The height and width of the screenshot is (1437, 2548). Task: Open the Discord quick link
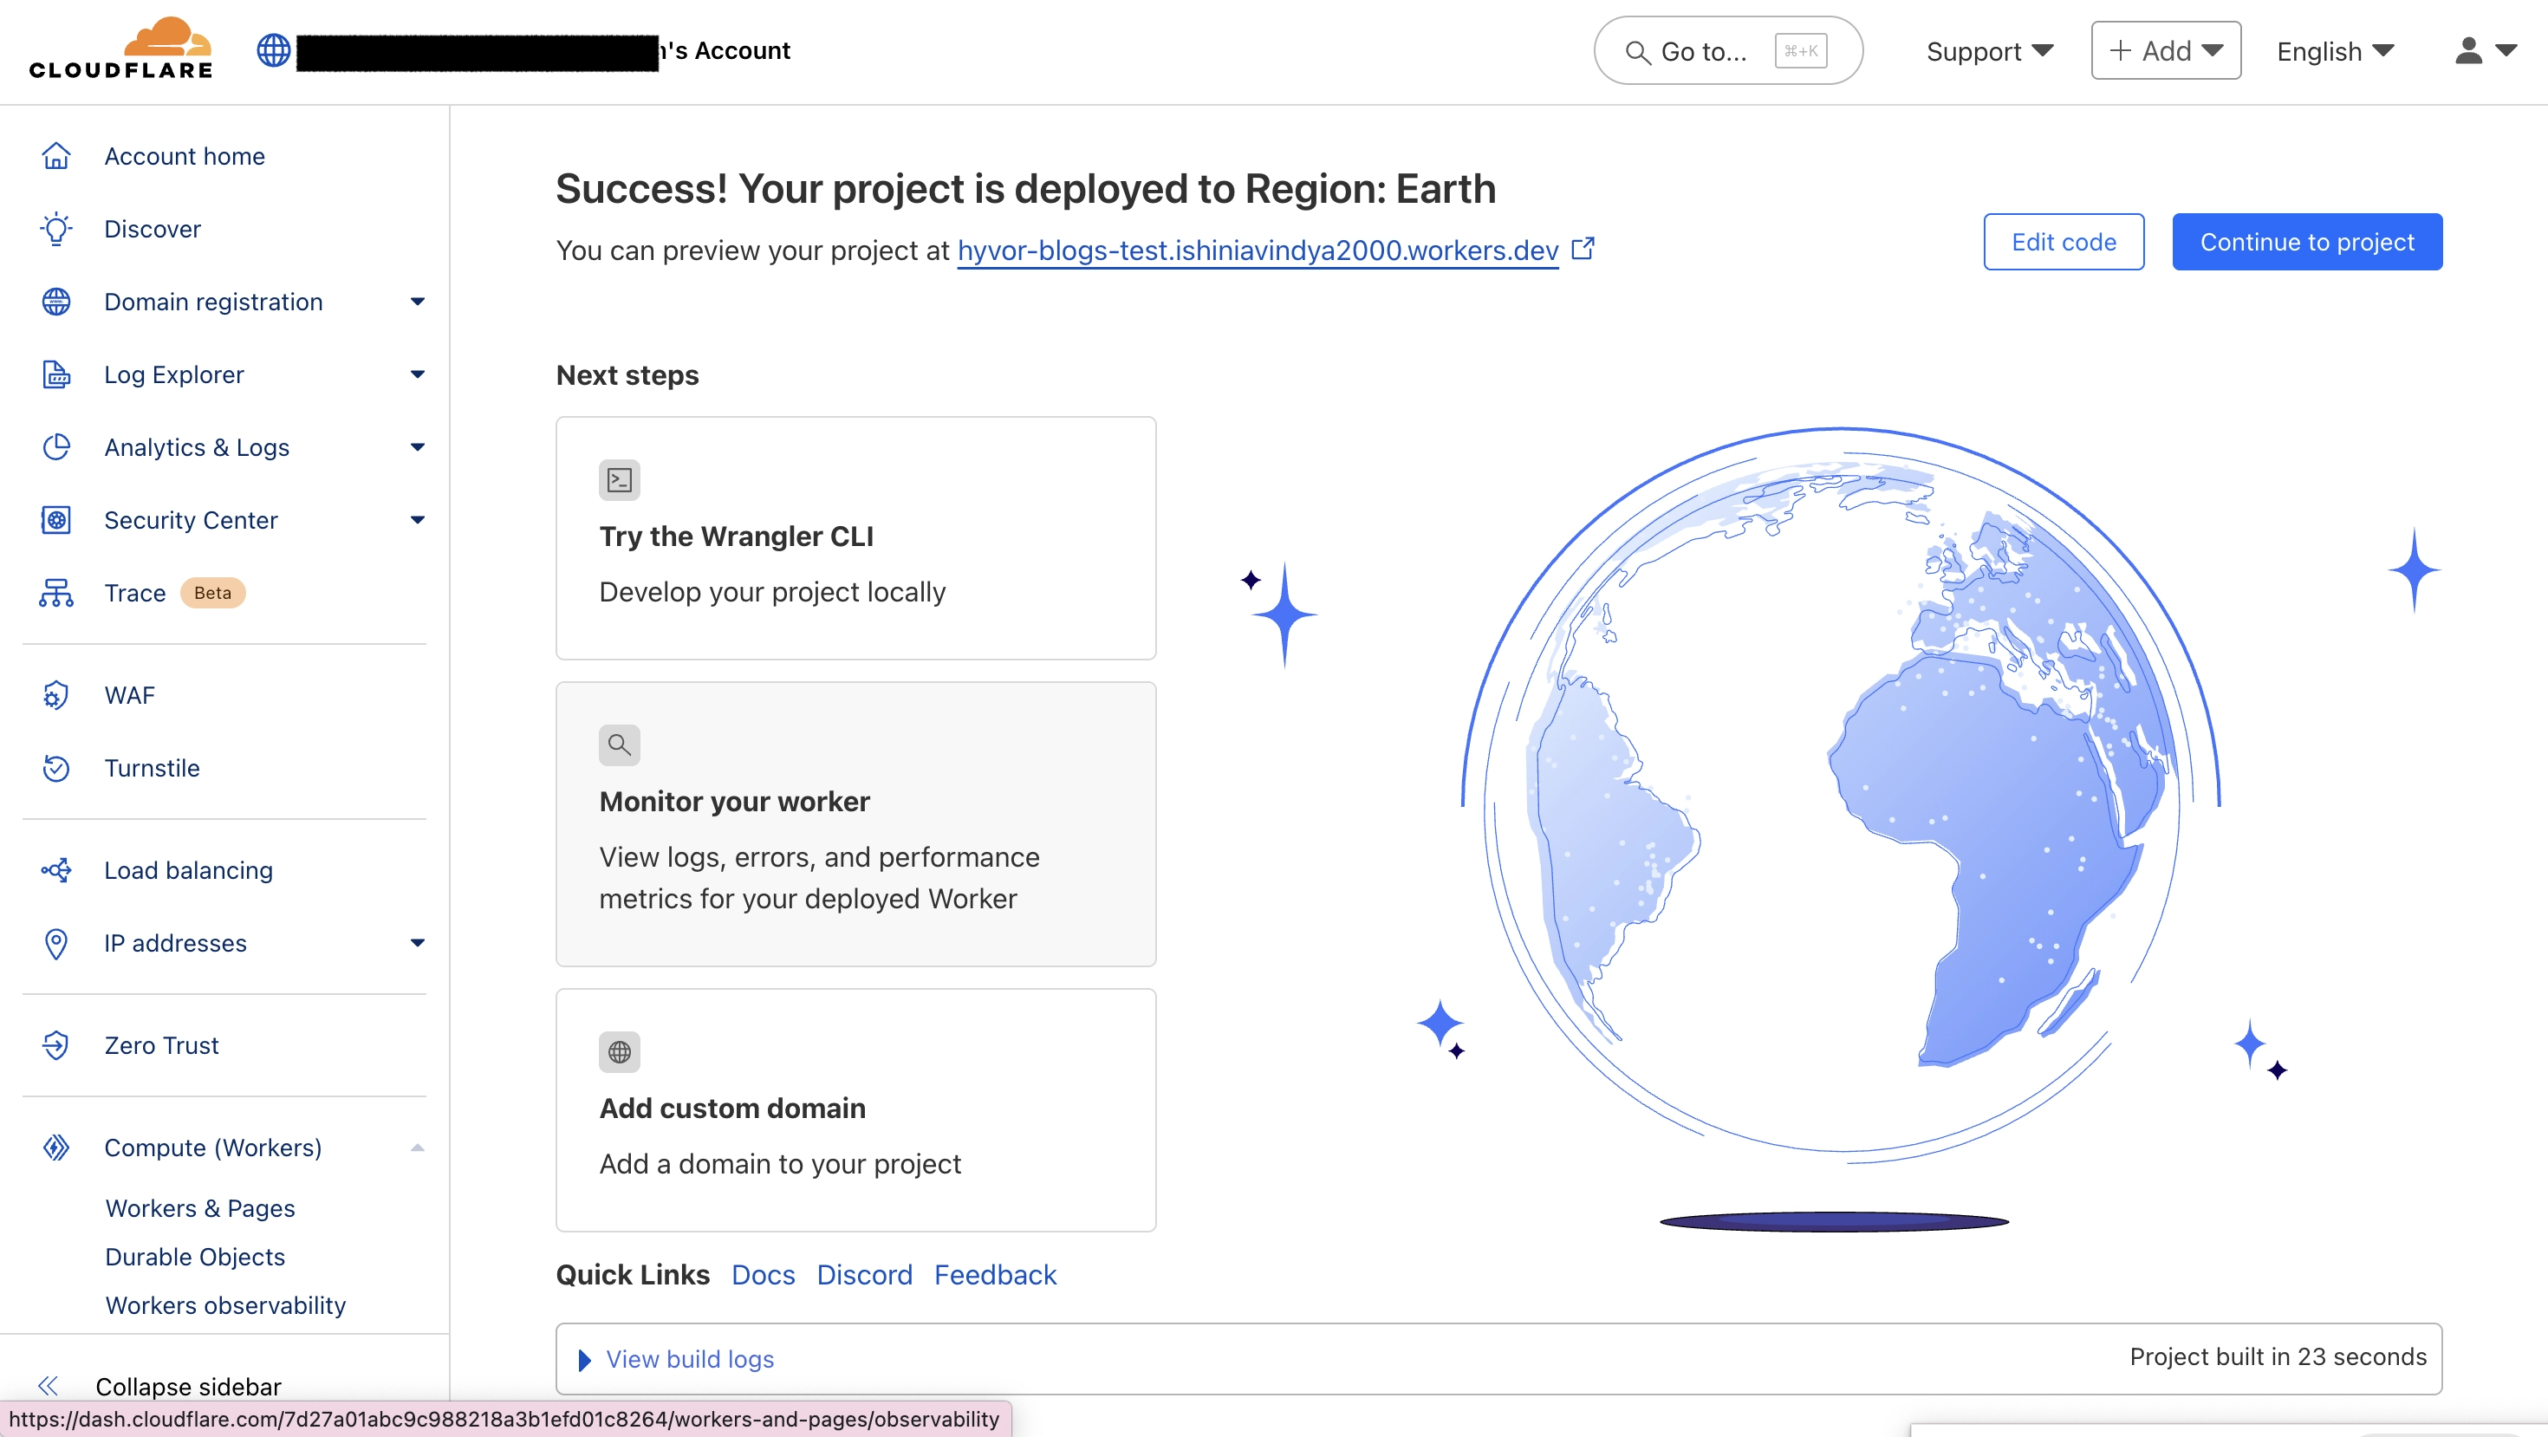pyautogui.click(x=865, y=1275)
